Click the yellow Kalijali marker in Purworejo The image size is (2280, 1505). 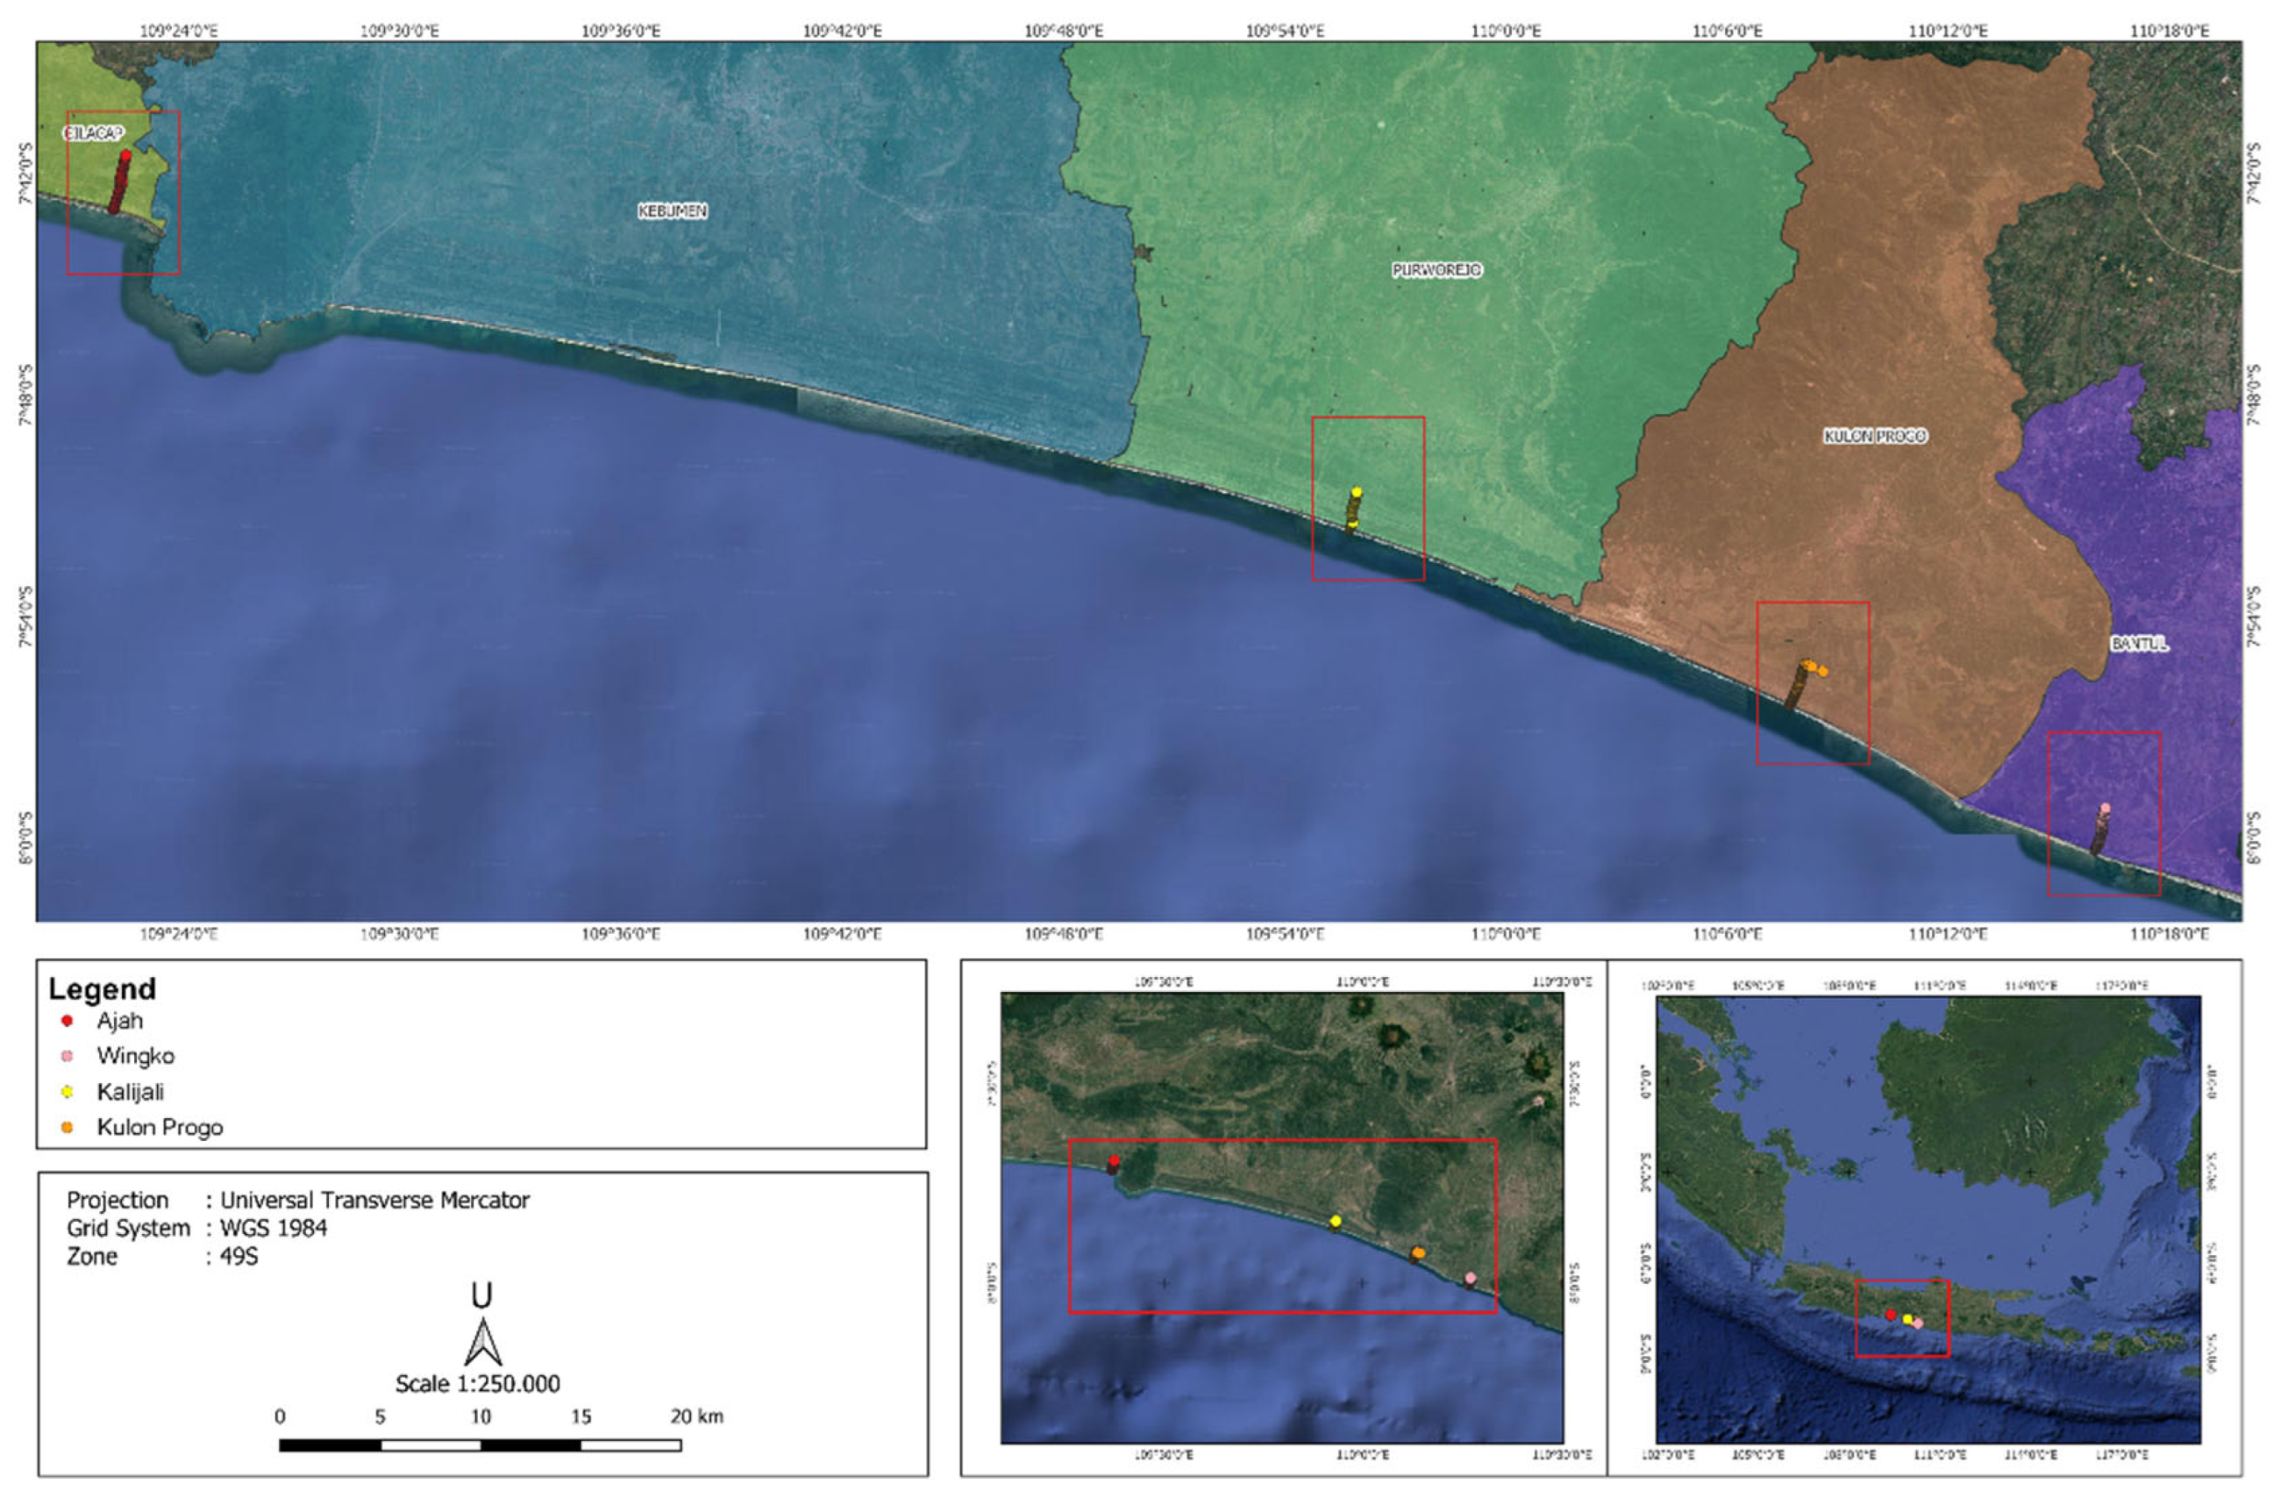pyautogui.click(x=1356, y=492)
